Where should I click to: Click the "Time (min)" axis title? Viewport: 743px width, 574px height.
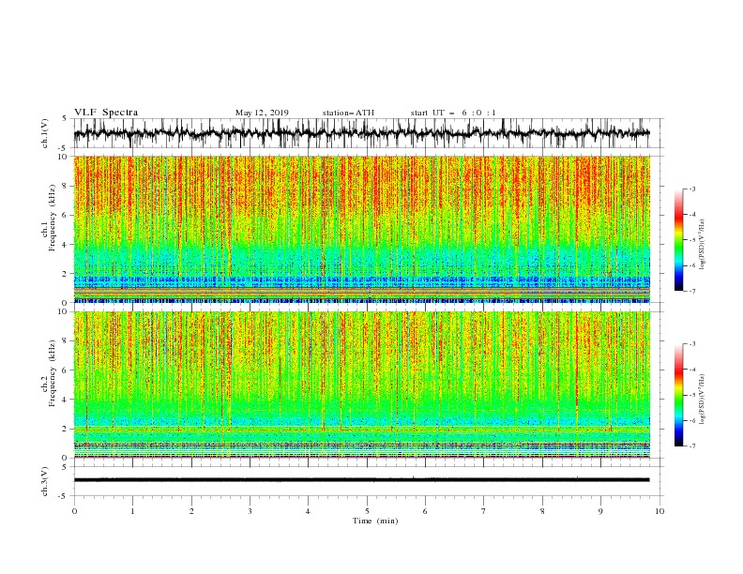pos(375,521)
